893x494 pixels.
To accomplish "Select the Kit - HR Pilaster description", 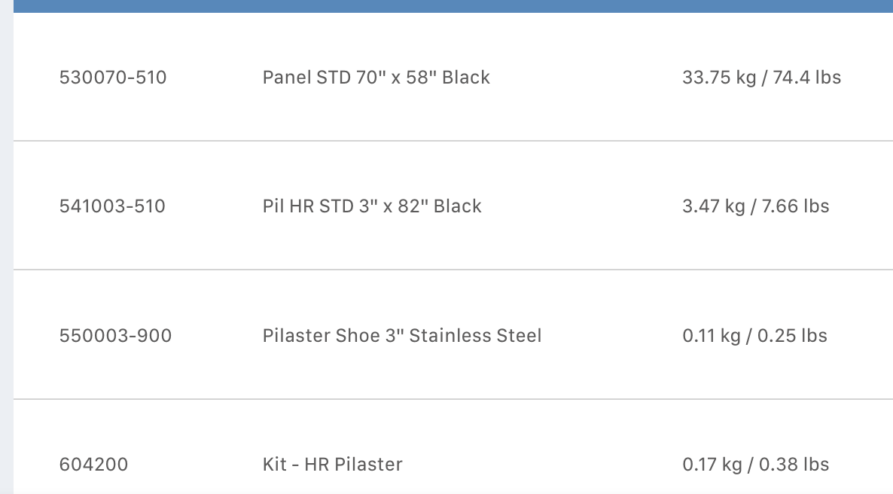I will click(x=332, y=465).
